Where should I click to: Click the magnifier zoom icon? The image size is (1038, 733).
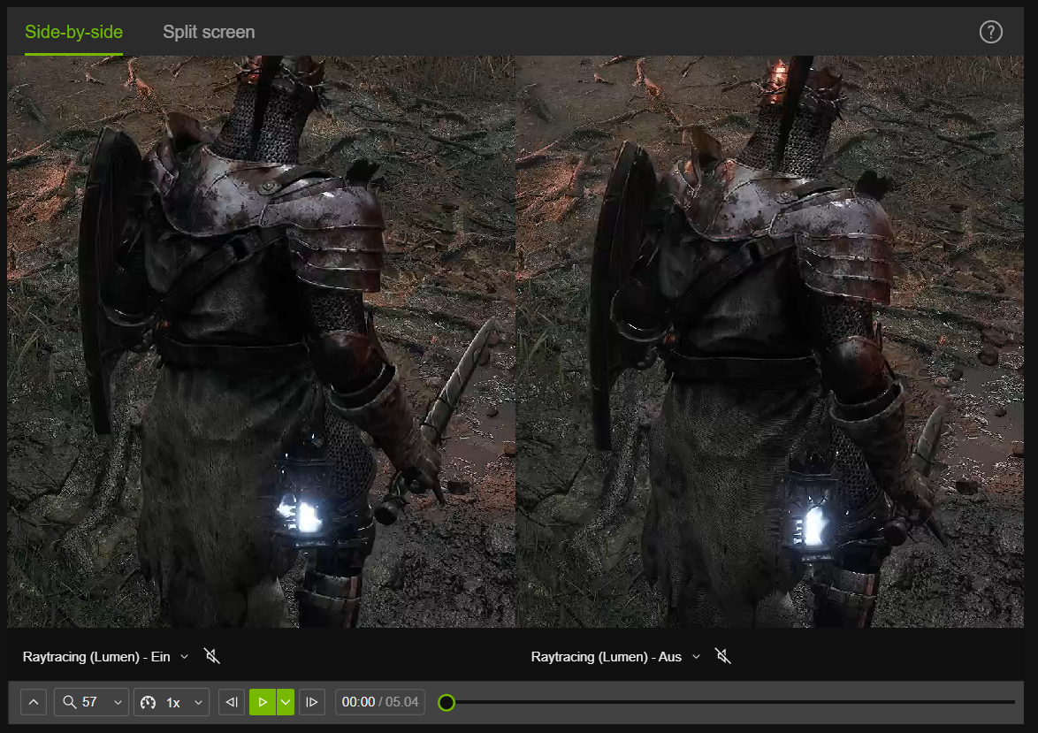click(70, 702)
